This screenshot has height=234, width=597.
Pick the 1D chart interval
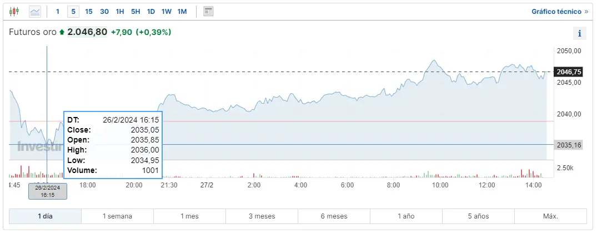(151, 11)
